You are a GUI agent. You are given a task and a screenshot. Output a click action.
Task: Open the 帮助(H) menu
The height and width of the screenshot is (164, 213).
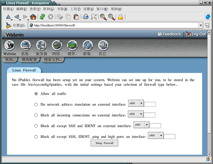[116, 9]
